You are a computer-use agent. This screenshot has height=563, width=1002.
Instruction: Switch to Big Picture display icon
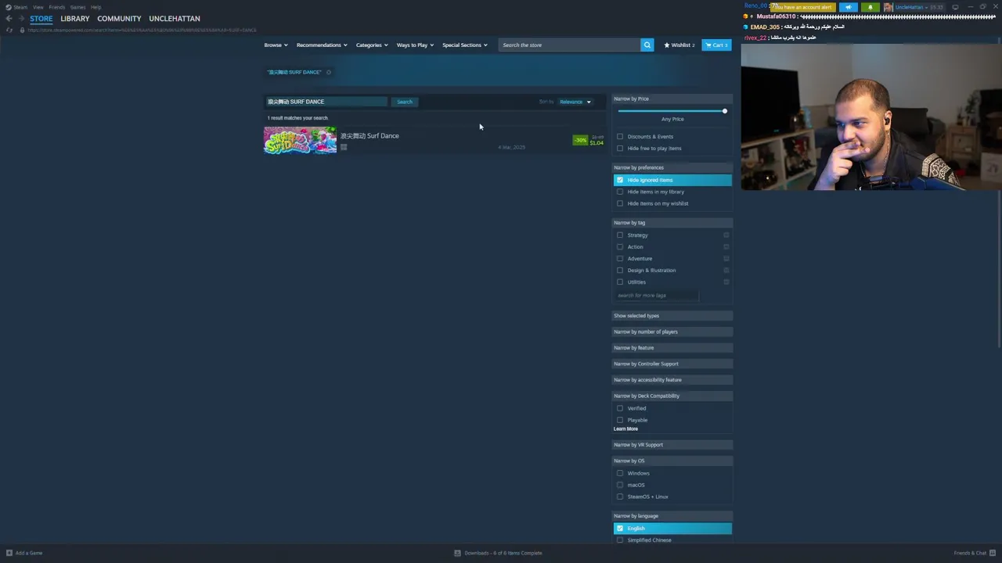pyautogui.click(x=955, y=7)
